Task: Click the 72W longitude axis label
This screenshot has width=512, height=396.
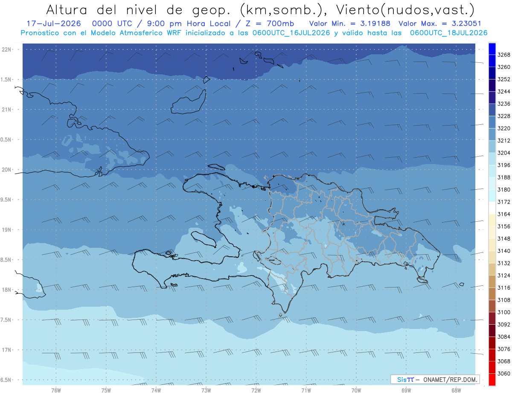Action: tap(256, 390)
